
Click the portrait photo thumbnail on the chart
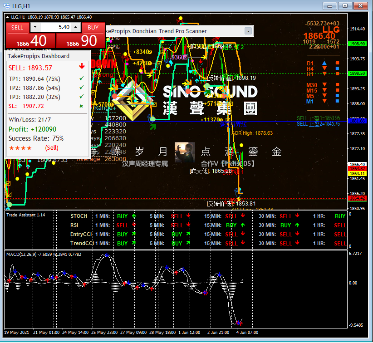[185, 152]
